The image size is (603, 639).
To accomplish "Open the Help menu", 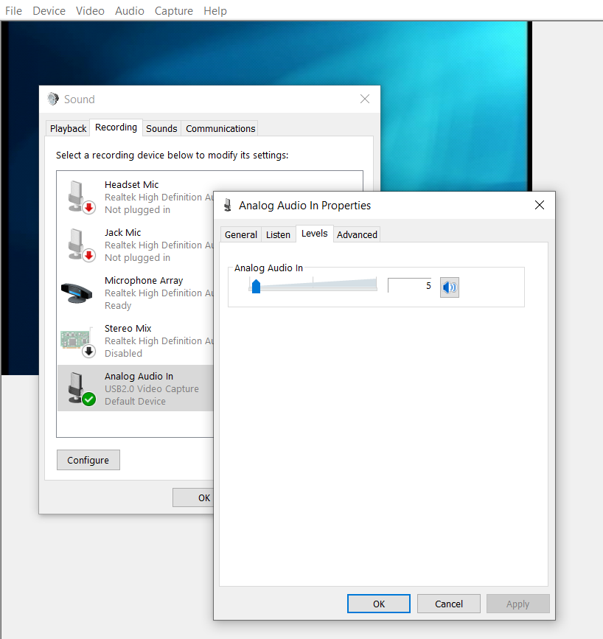I will pyautogui.click(x=215, y=11).
